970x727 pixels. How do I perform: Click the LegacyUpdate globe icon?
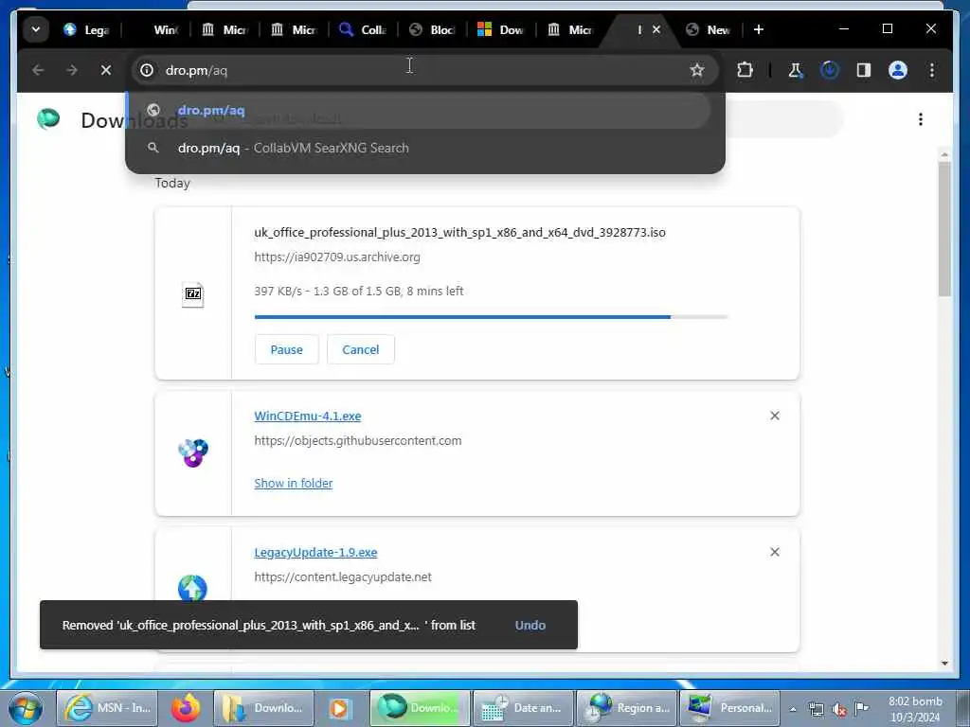coord(192,587)
